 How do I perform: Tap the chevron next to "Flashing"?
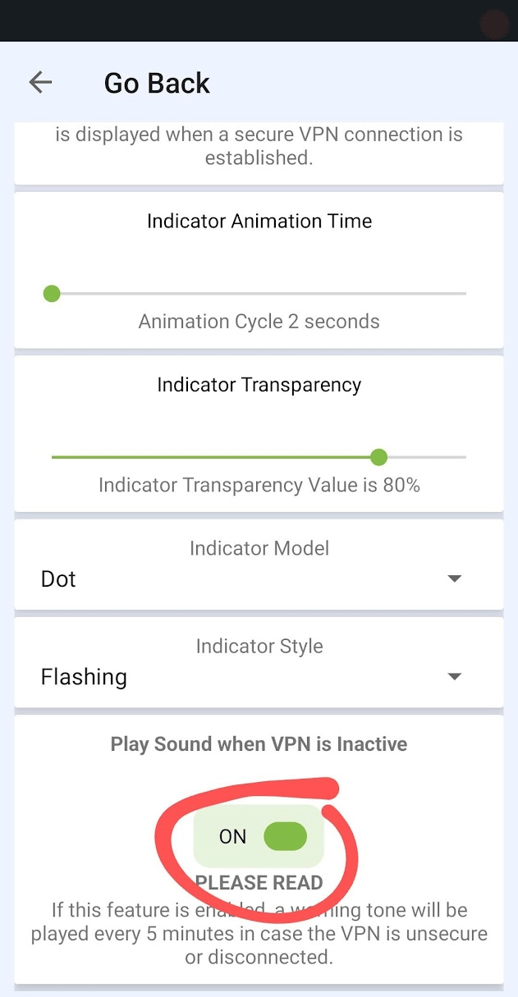(454, 676)
